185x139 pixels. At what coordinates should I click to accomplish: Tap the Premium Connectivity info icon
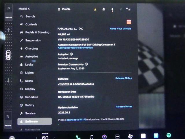click(x=86, y=64)
